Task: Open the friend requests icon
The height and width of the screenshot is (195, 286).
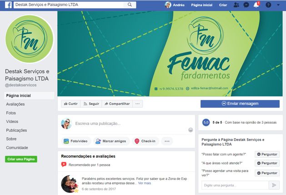Action: [x=236, y=5]
